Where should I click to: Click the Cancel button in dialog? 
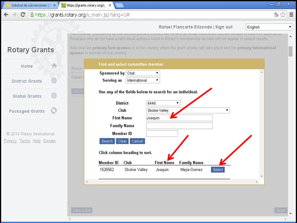(137, 141)
